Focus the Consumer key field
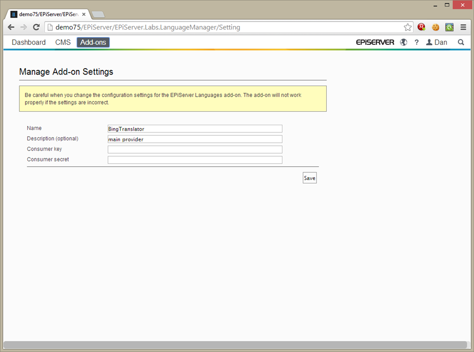 (195, 150)
